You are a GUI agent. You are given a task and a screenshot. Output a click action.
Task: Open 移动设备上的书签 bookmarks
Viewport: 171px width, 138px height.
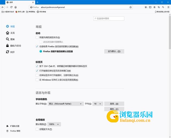(x=162, y=12)
